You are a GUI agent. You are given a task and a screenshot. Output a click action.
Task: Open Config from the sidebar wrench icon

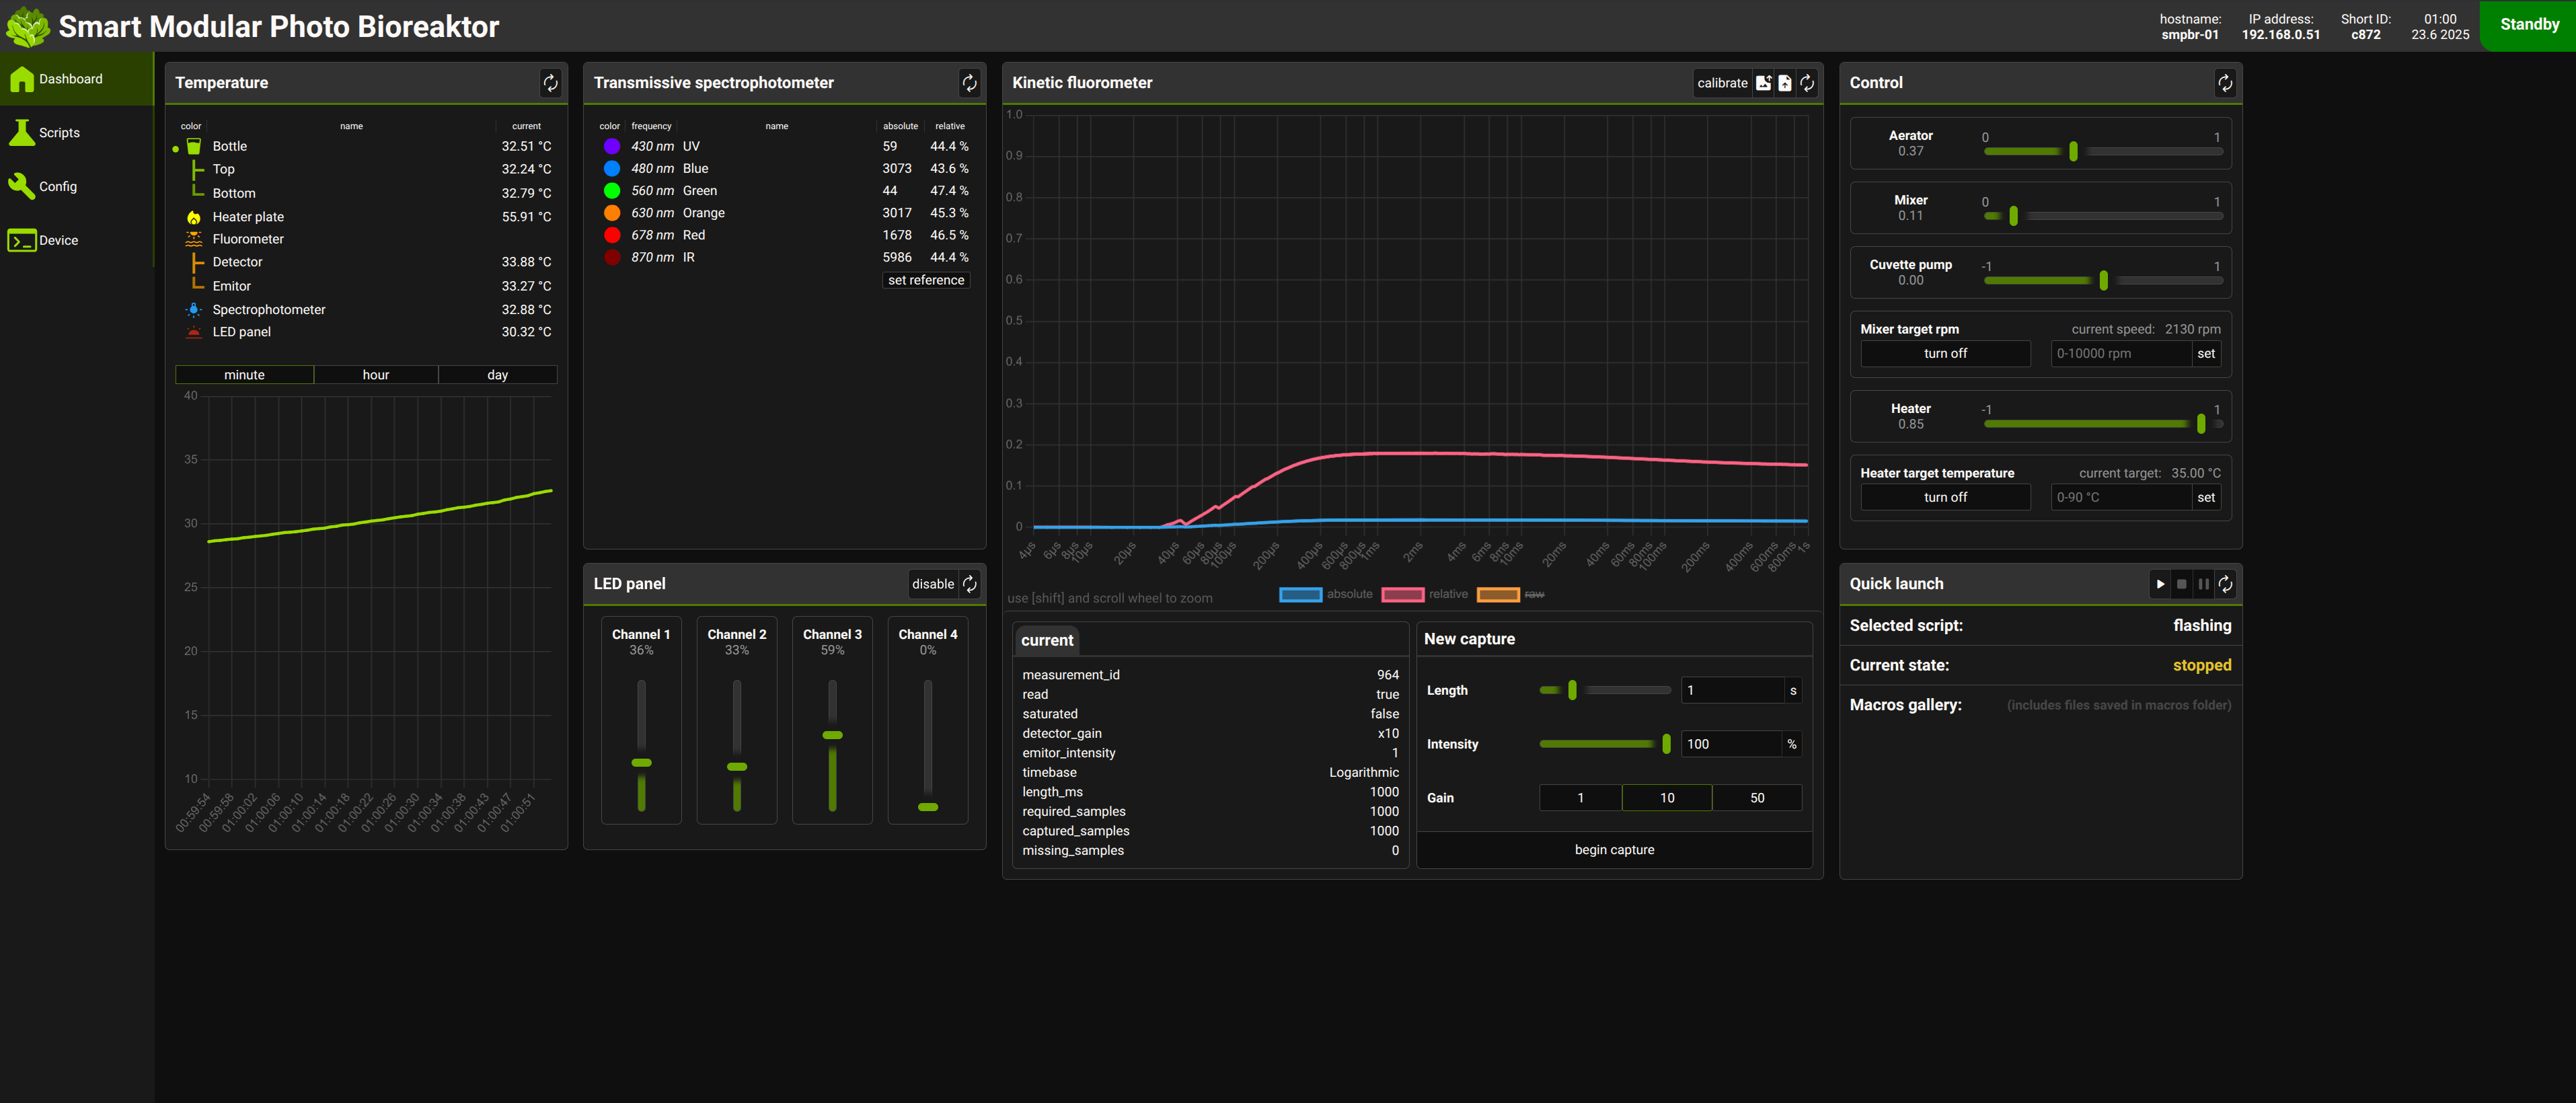pyautogui.click(x=21, y=186)
